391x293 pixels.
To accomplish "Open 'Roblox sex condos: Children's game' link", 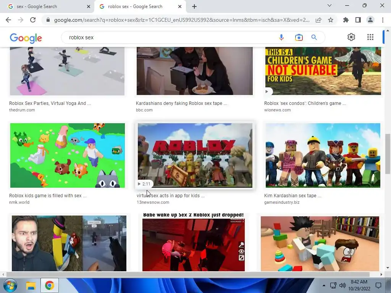I will (x=305, y=103).
